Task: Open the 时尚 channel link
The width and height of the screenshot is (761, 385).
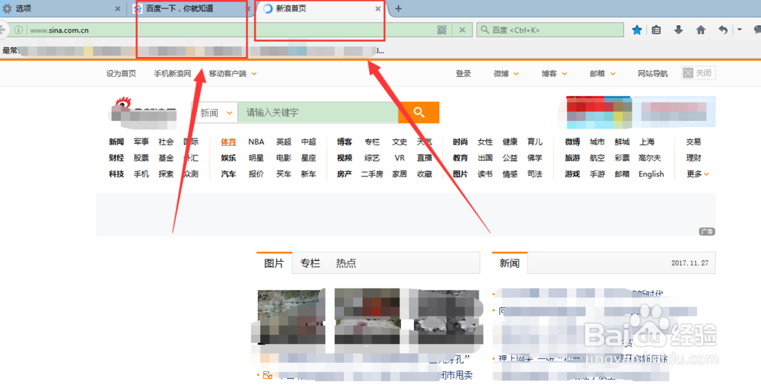Action: tap(460, 142)
